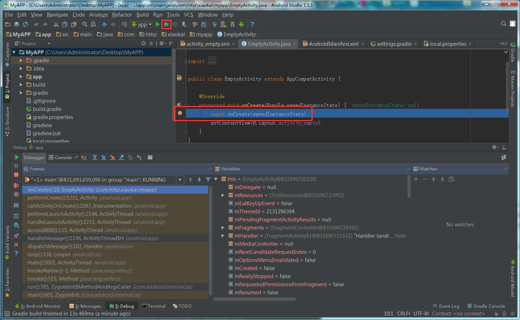Expand the mResources variable node
The height and width of the screenshot is (320, 520).
pos(223,195)
